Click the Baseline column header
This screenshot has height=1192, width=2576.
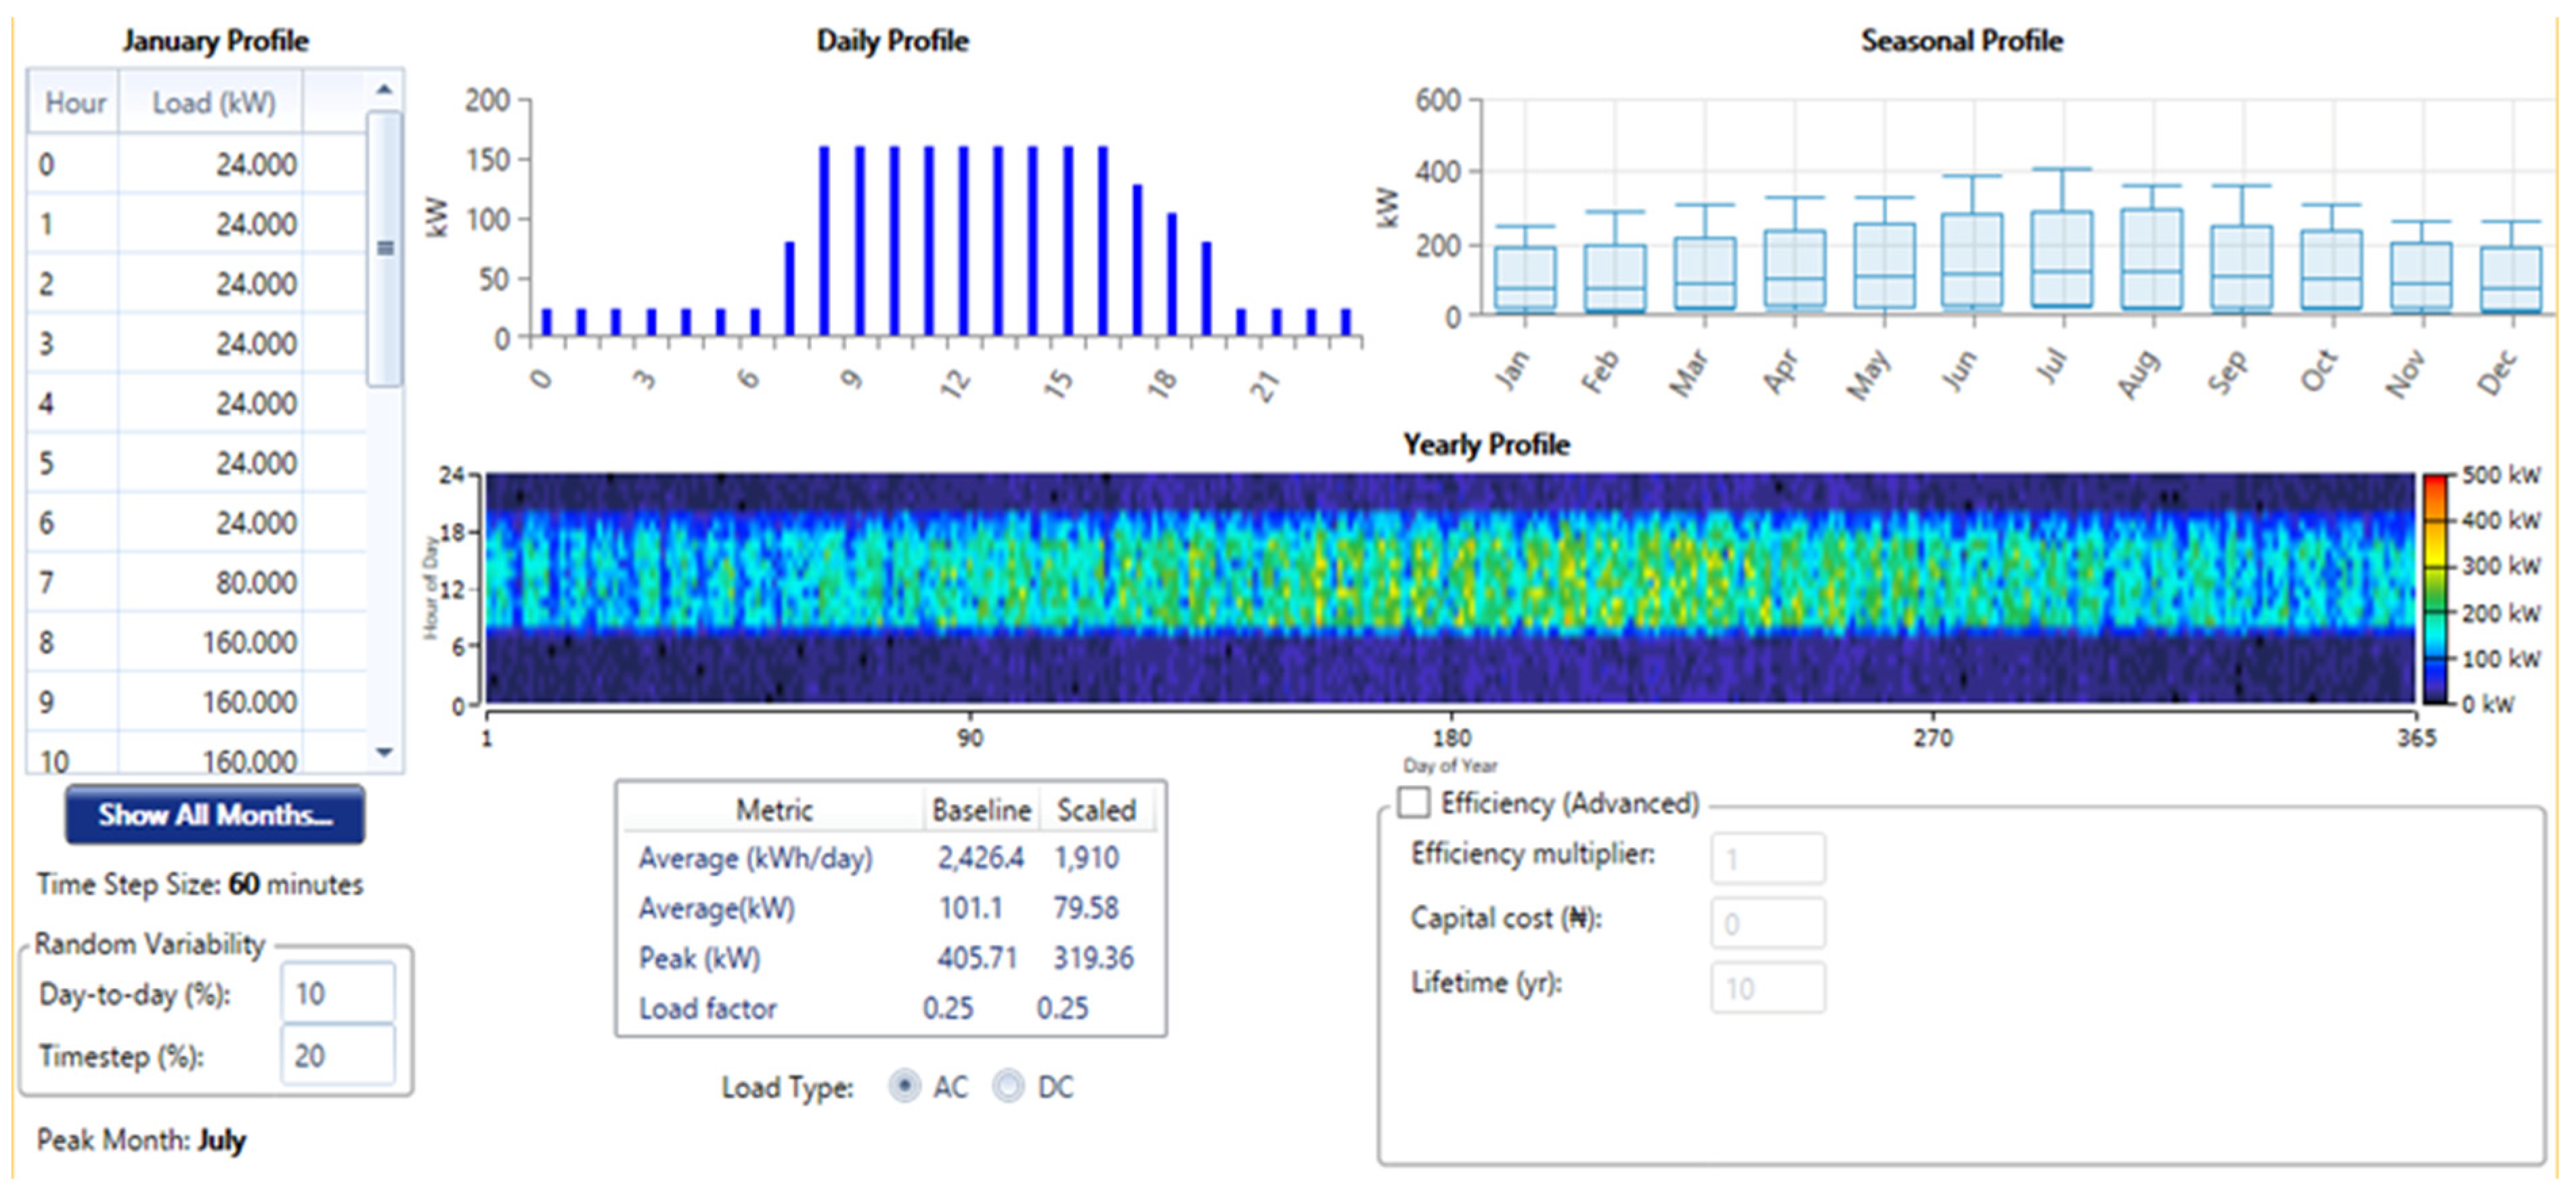coord(981,810)
